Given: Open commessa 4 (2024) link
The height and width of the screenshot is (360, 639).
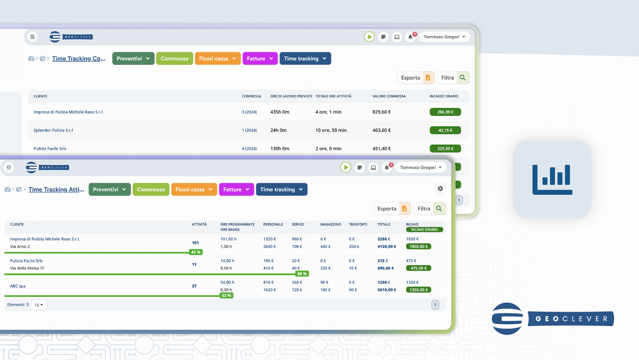Looking at the screenshot, I should 249,149.
